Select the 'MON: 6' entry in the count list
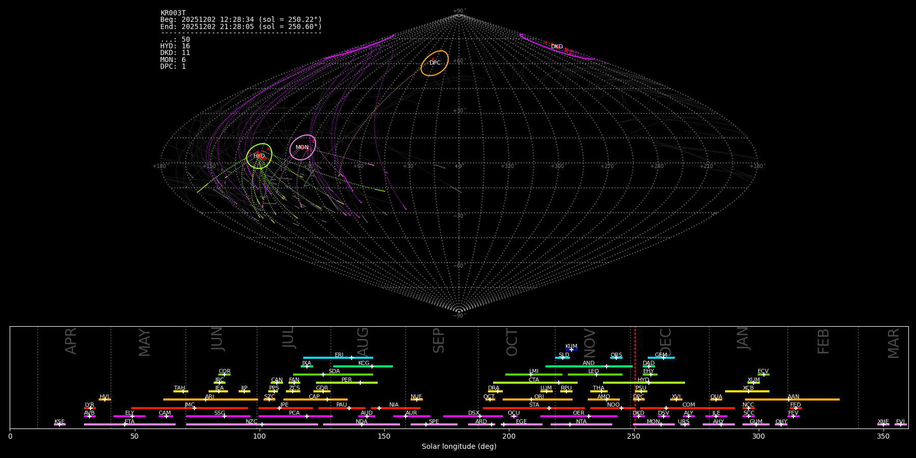Viewport: 916px width, 458px height. pos(173,60)
